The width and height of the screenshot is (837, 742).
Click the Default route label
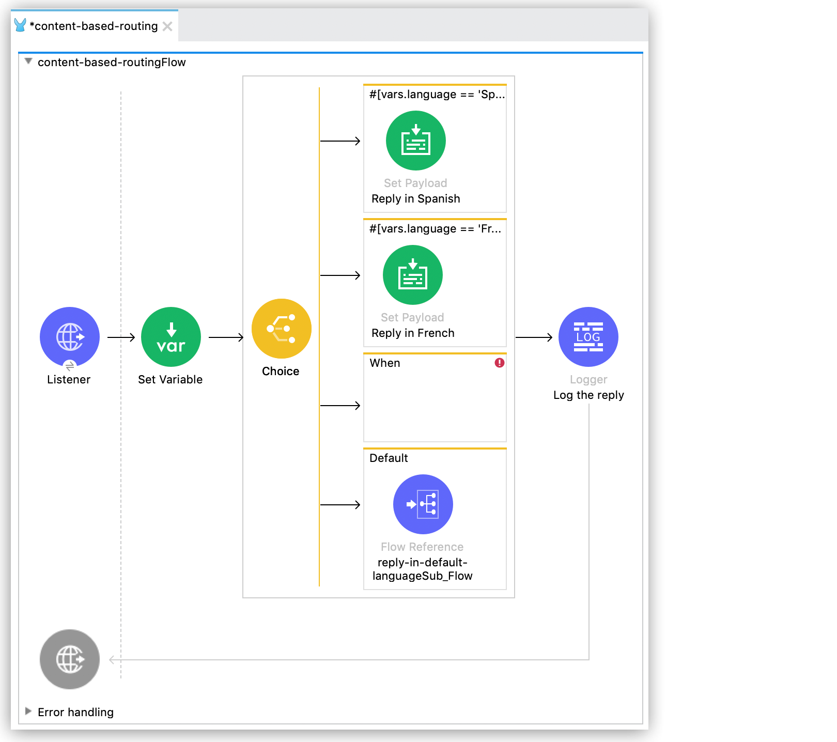[388, 458]
